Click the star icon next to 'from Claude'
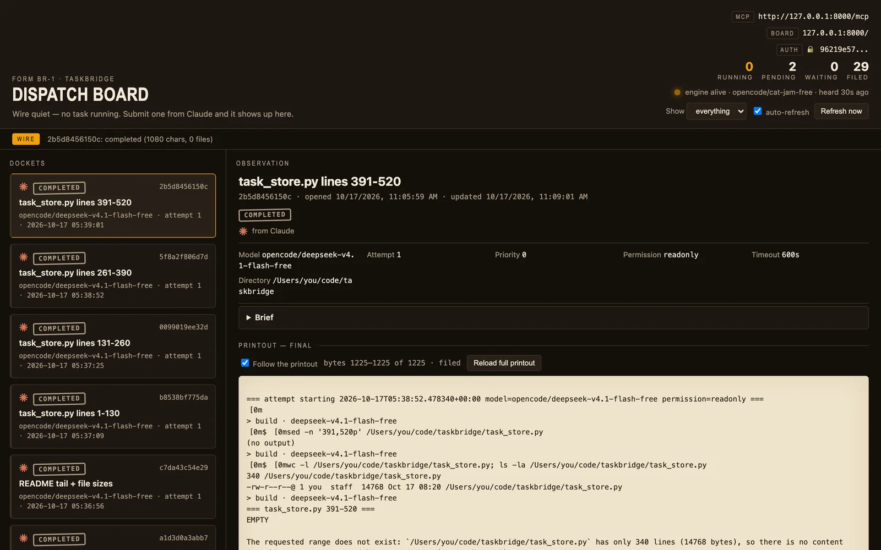Viewport: 881px width, 550px height. pyautogui.click(x=243, y=232)
